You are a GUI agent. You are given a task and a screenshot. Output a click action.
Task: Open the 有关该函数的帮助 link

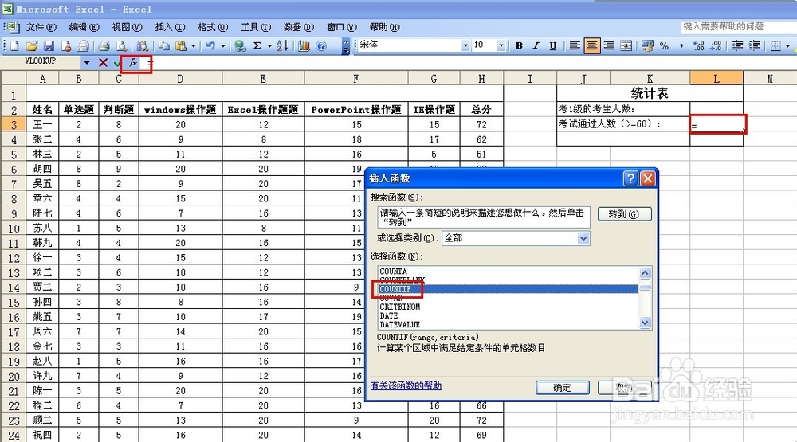(x=406, y=385)
